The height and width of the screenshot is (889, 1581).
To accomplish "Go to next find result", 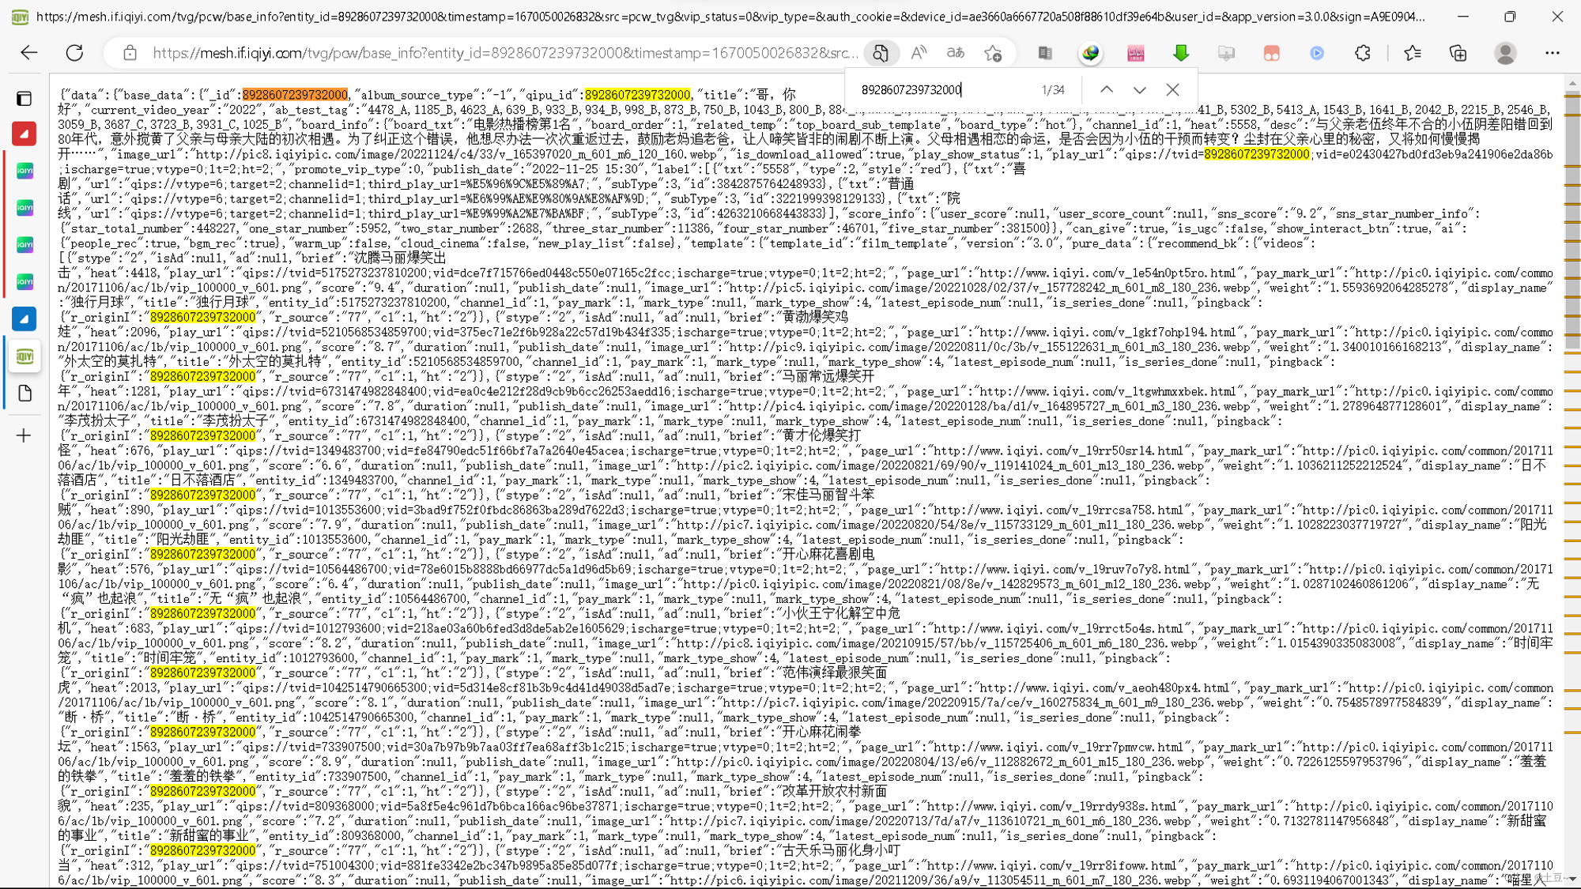I will (x=1139, y=90).
